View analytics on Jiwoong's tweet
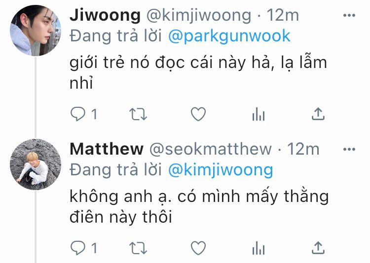This screenshot has height=263, width=370. coord(259,114)
